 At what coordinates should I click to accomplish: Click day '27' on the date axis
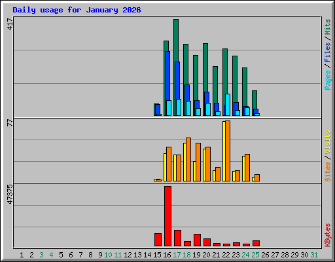coord(275,255)
